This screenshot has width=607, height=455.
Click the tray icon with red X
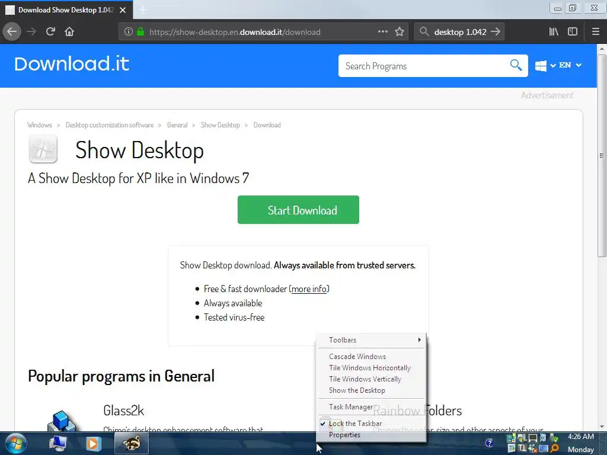point(533,448)
